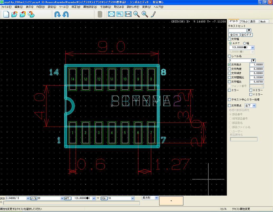Open the 変換(V) menu
This screenshot has width=273, height=212.
click(x=146, y=7)
